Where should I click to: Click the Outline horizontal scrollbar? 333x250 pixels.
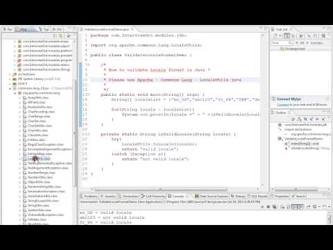click(296, 189)
